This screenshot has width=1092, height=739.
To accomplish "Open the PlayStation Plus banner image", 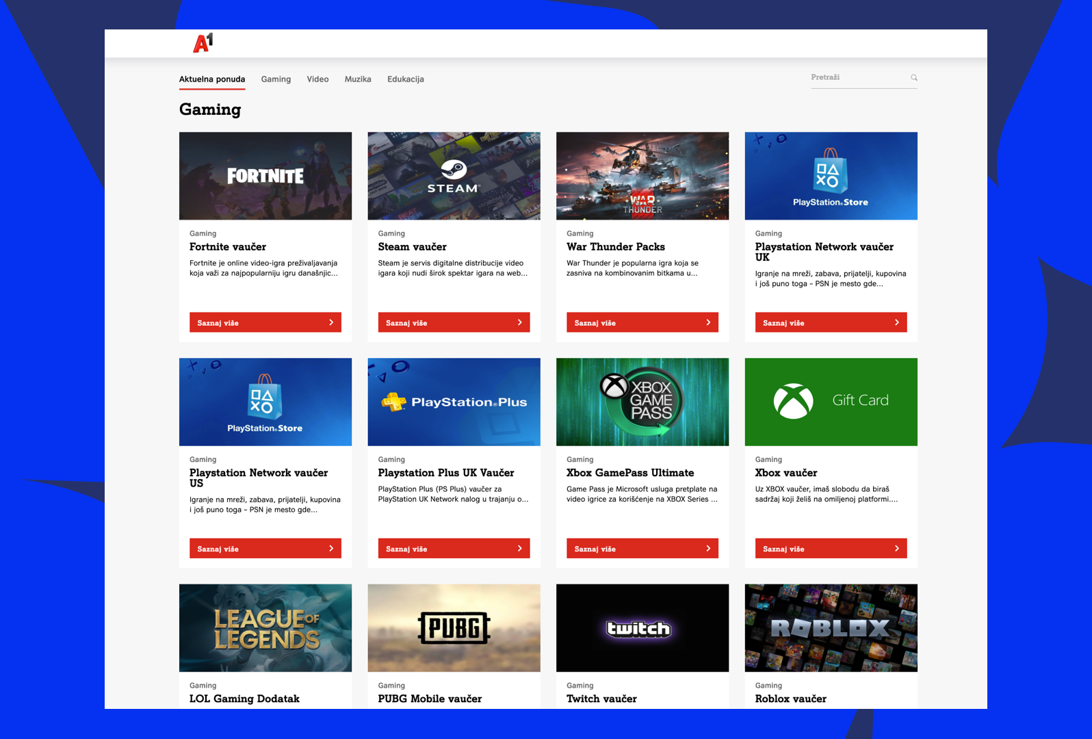I will 454,402.
